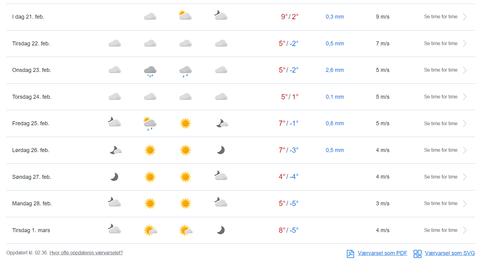Image resolution: width=487 pixels, height=262 pixels.
Task: Open hourly forecast for Tirsdag 22. feb.
Action: pos(441,44)
